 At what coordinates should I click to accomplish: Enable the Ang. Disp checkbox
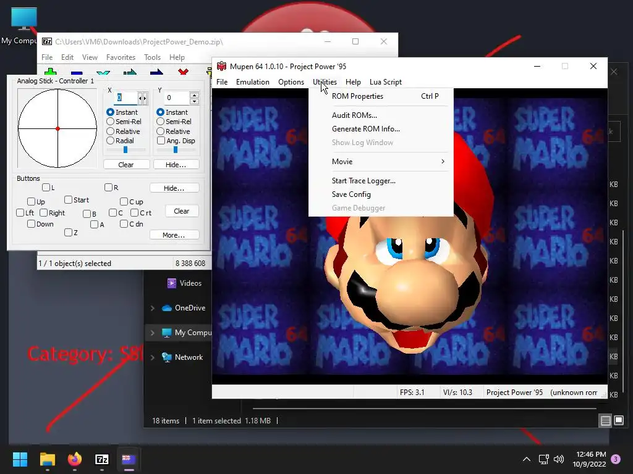(x=161, y=140)
